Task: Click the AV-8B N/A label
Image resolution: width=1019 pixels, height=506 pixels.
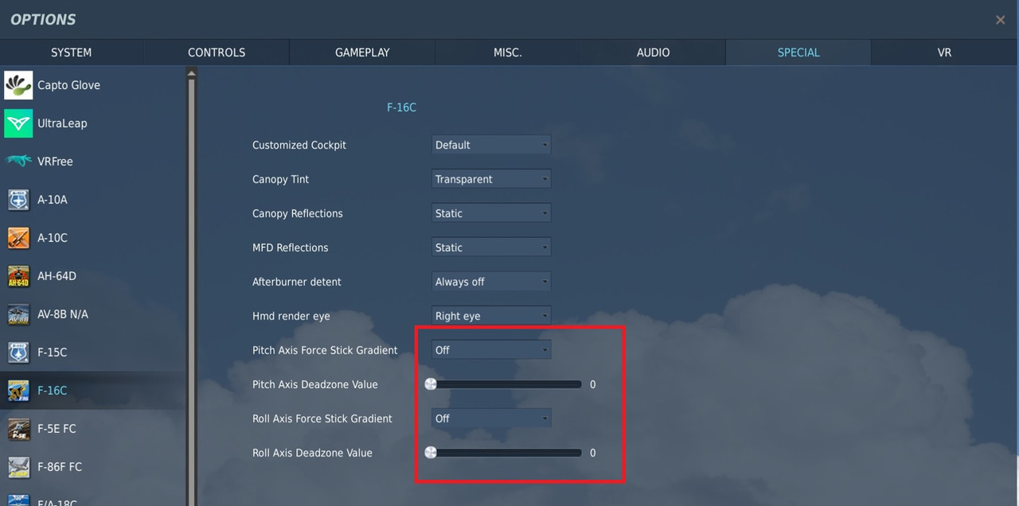Action: coord(63,314)
